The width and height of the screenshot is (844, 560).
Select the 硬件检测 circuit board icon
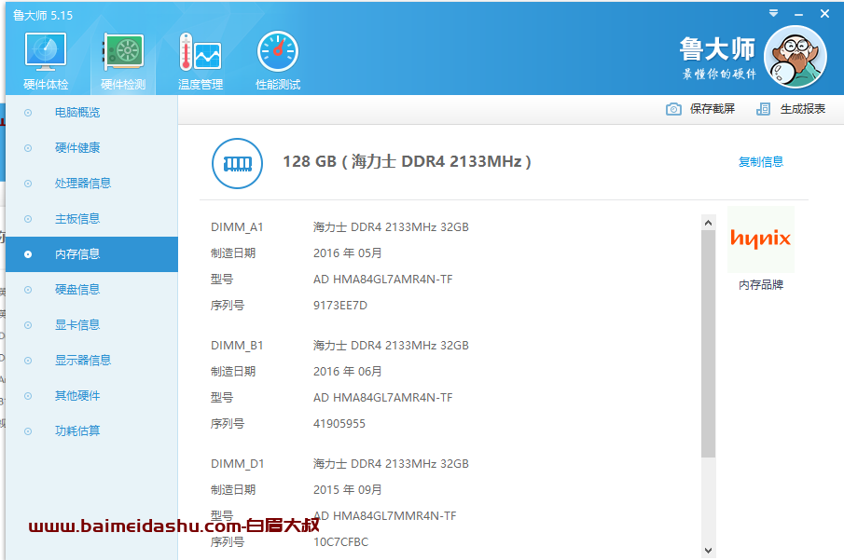click(123, 51)
